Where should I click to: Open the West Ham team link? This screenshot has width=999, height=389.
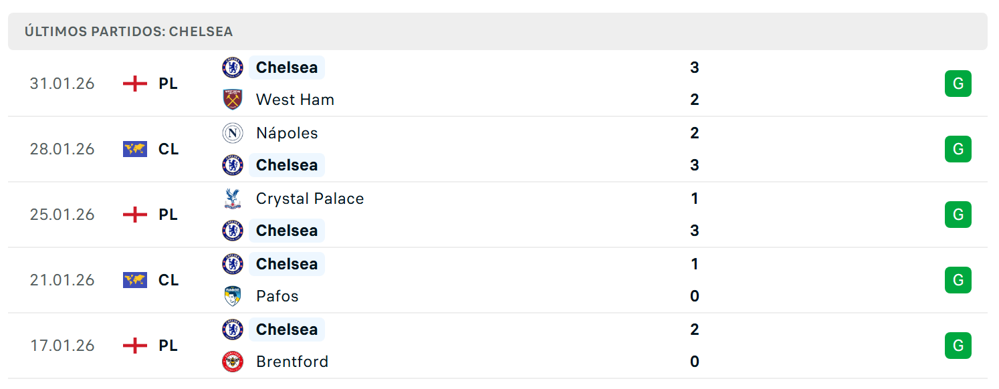[295, 100]
